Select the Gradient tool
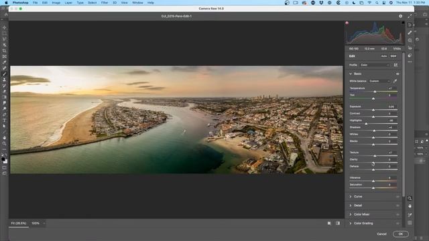This screenshot has width=429, height=241. [x=5, y=97]
